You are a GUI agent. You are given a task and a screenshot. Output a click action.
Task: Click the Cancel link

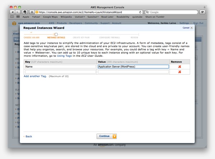186,28
